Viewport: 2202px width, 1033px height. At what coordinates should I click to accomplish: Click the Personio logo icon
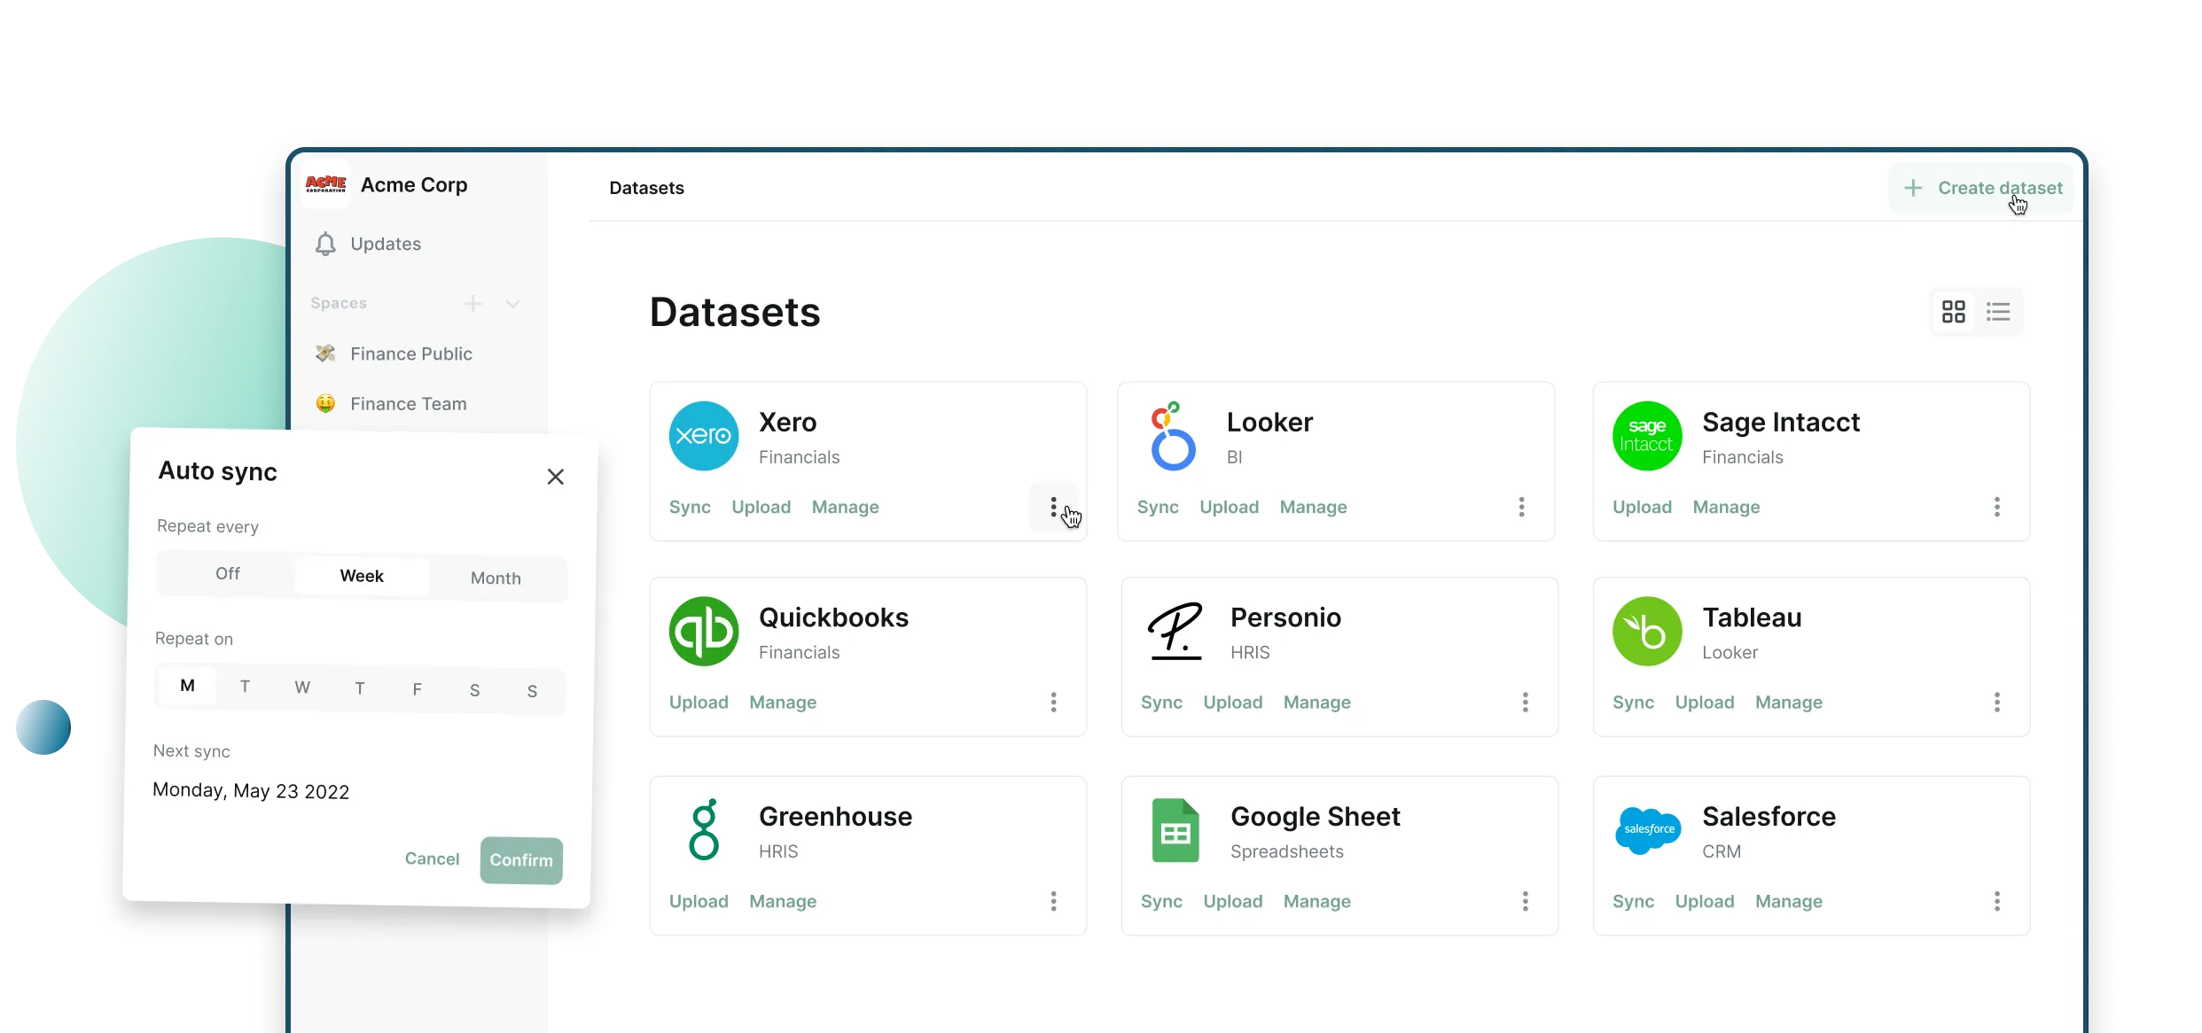1175,631
